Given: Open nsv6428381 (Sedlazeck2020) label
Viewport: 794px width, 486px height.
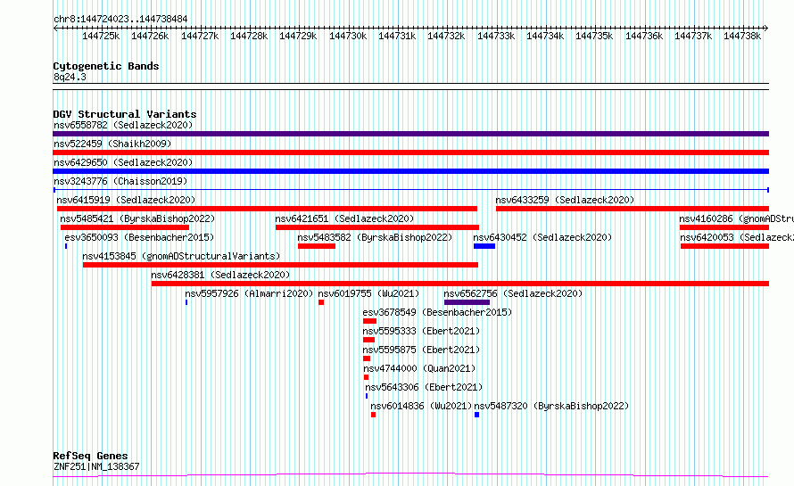Looking at the screenshot, I should point(220,275).
